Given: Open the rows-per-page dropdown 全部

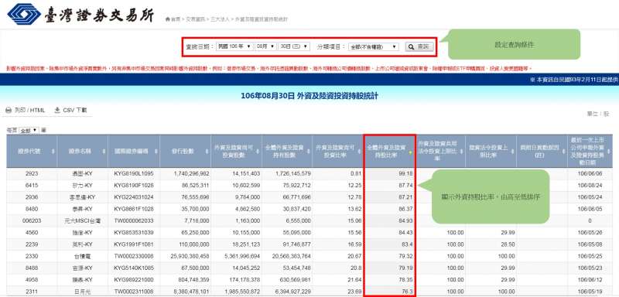Looking at the screenshot, I should point(29,130).
